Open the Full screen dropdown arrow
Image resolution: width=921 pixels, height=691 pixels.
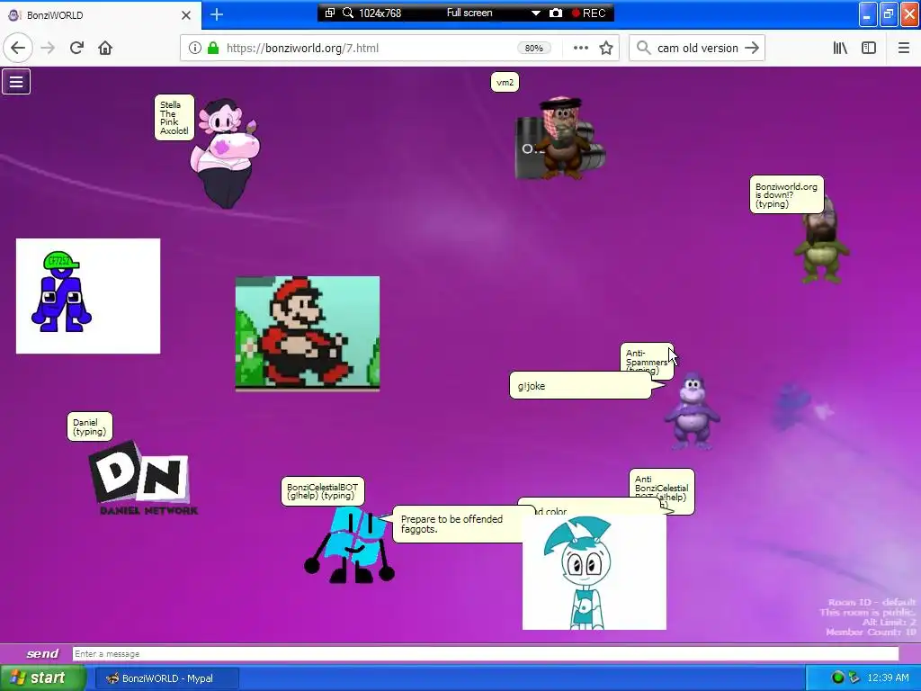[x=536, y=13]
